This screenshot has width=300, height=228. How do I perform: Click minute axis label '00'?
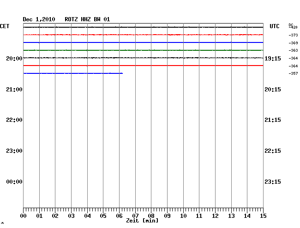24,216
